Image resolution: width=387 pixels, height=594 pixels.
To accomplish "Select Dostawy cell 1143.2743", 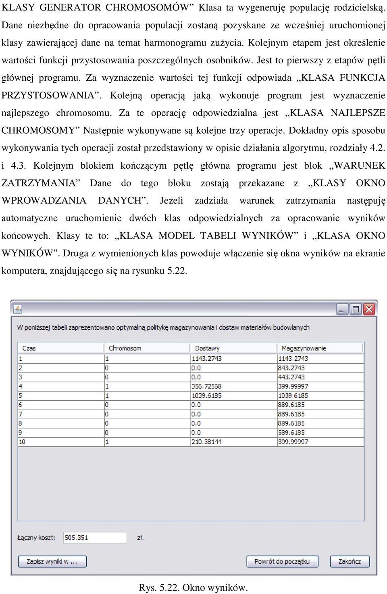I will click(234, 358).
